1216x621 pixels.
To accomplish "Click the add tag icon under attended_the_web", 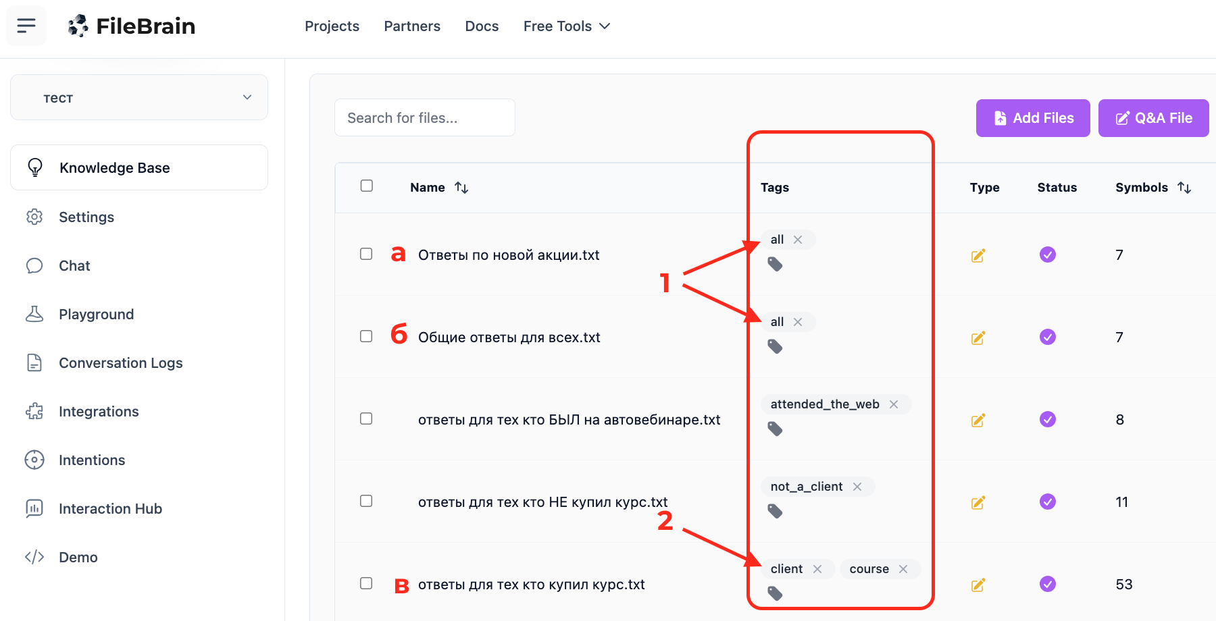I will pyautogui.click(x=775, y=429).
